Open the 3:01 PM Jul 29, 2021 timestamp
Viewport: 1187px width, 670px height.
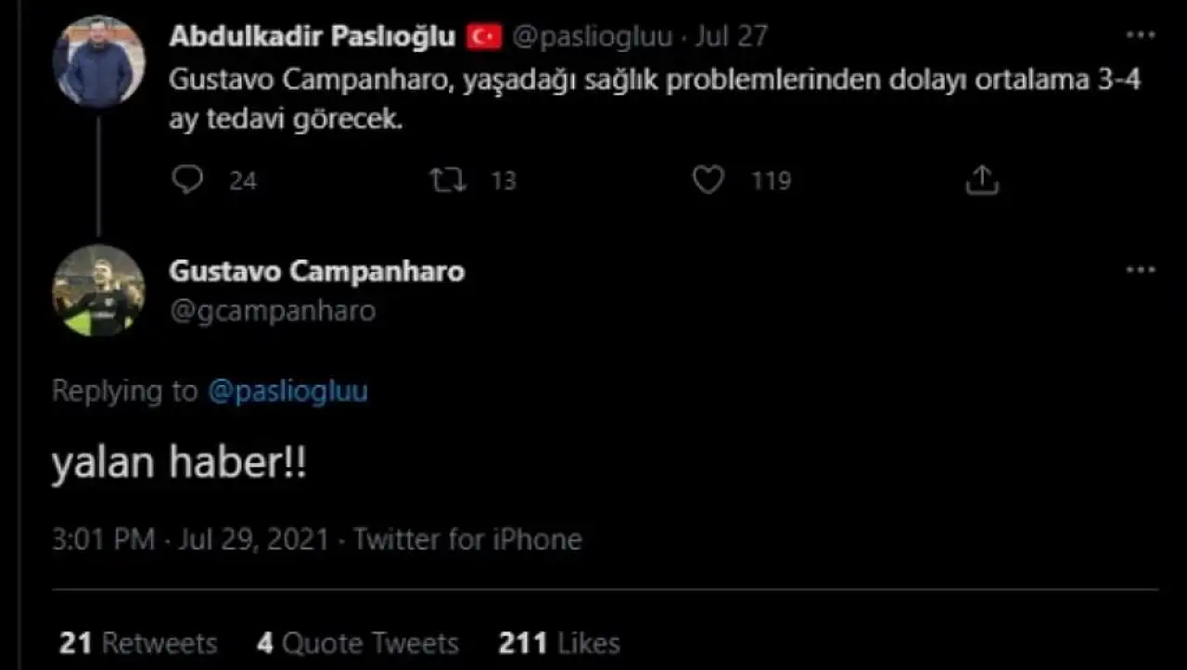(190, 539)
